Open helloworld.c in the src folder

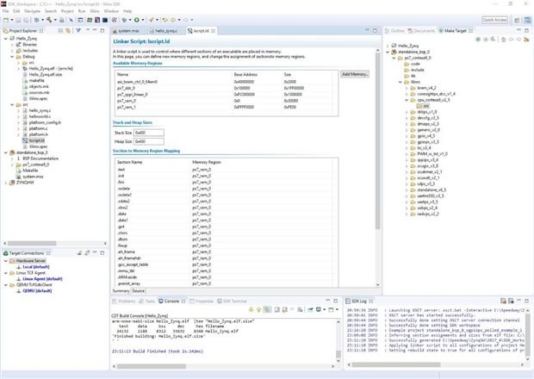(40, 116)
